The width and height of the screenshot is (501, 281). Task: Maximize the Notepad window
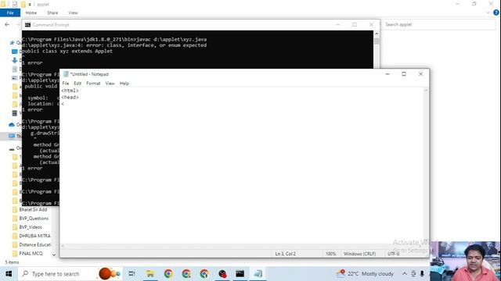coord(404,74)
